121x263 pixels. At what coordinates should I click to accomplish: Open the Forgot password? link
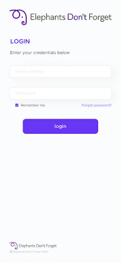click(x=97, y=105)
